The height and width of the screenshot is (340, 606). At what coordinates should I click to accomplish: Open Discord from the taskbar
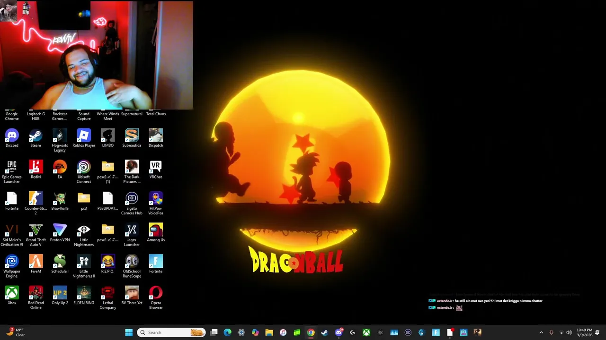(339, 332)
